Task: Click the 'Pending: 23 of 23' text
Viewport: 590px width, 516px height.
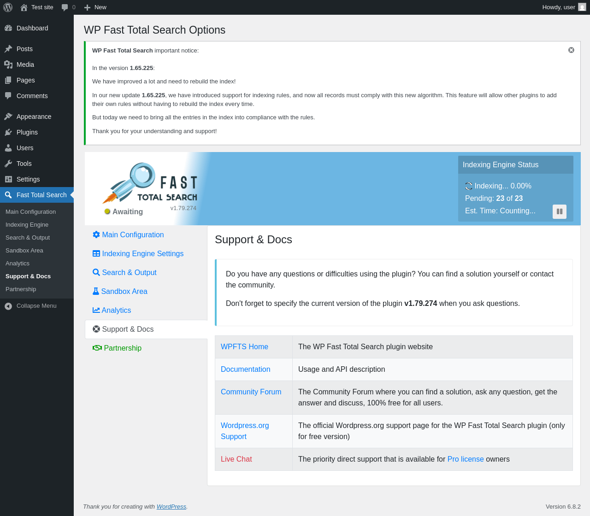Action: 494,199
